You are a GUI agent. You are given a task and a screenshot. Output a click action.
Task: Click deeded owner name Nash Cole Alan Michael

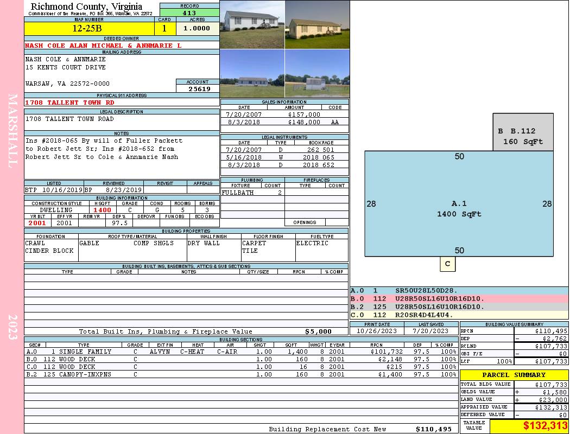click(103, 46)
